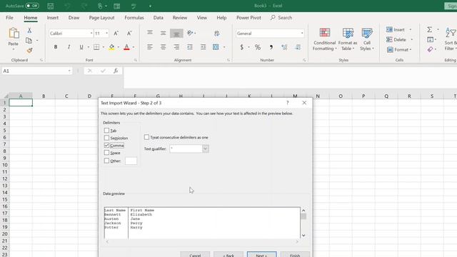Click the Merge & Center icon
Screen dimensions: 457x257
pyautogui.click(x=216, y=47)
